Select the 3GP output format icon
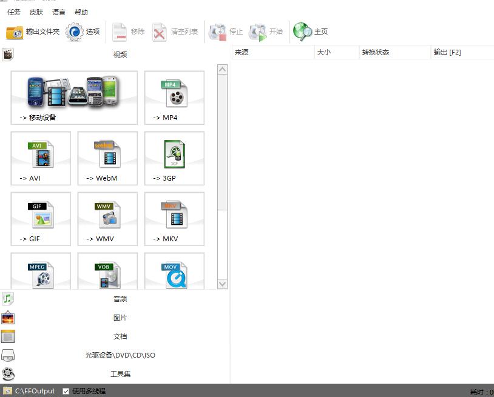Viewport: 494px width, 397px height. (174, 158)
